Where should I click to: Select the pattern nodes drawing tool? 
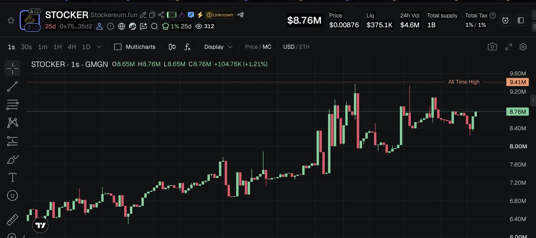(x=13, y=123)
